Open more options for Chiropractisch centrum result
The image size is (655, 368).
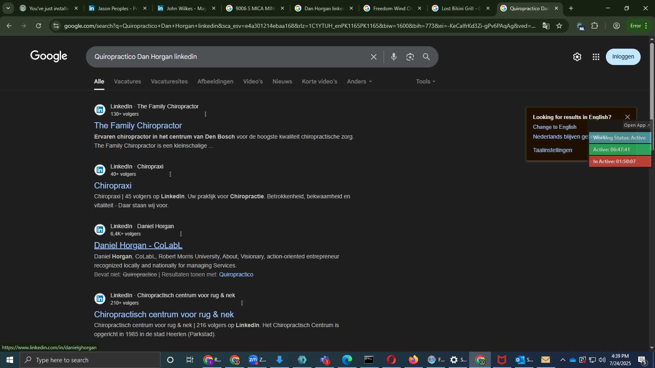point(242,303)
